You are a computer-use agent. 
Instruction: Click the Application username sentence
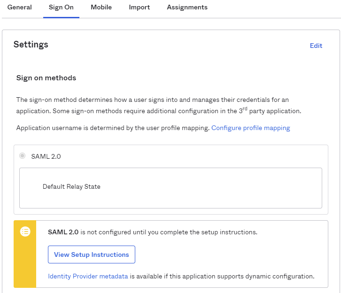[x=113, y=128]
